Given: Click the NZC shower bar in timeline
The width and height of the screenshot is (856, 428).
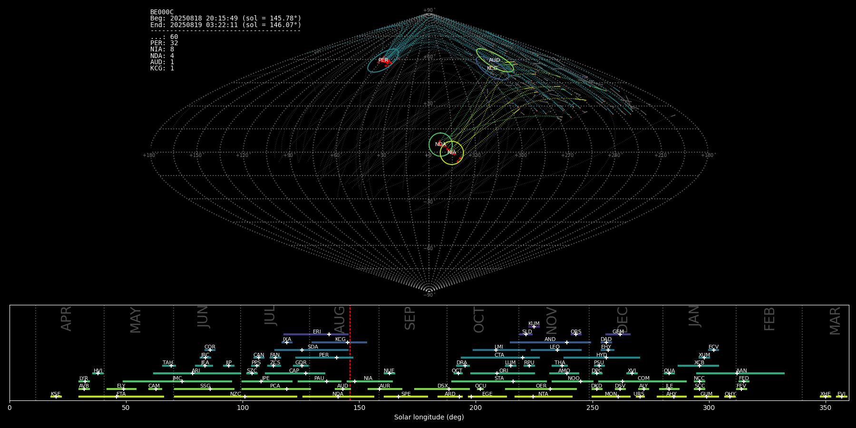Looking at the screenshot, I should pos(235,397).
